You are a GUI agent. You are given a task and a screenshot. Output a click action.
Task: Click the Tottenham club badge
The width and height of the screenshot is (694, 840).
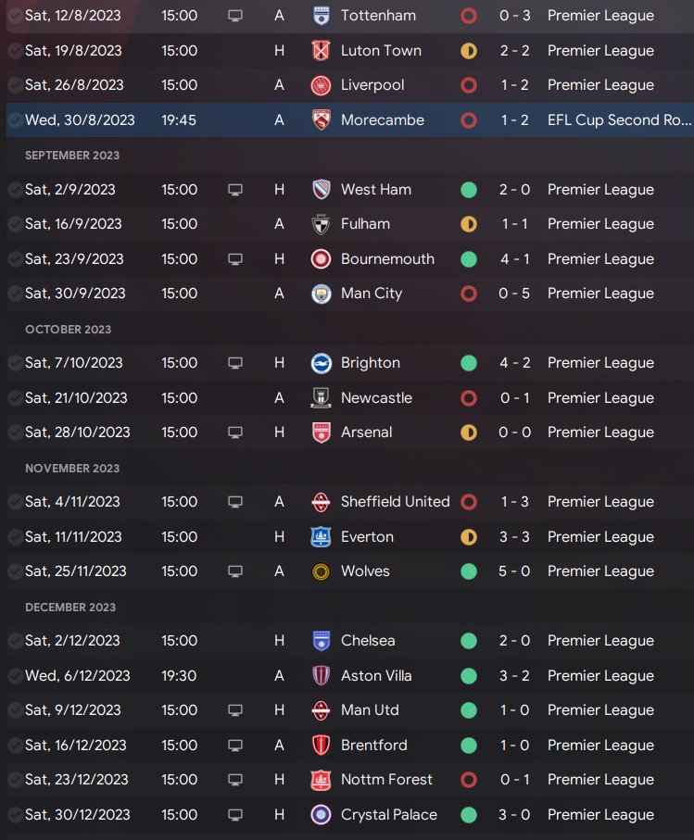click(x=322, y=16)
